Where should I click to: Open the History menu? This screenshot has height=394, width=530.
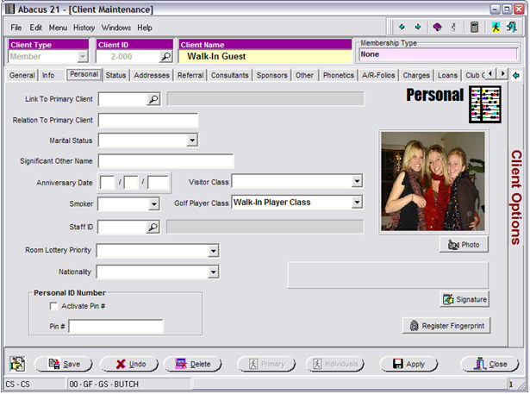coord(84,28)
